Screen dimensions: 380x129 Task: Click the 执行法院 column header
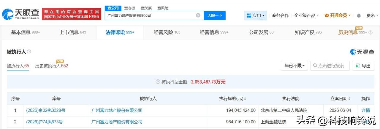pyautogui.click(x=291, y=99)
